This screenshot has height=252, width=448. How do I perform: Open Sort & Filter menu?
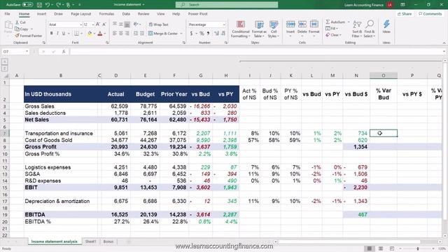pyautogui.click(x=357, y=29)
